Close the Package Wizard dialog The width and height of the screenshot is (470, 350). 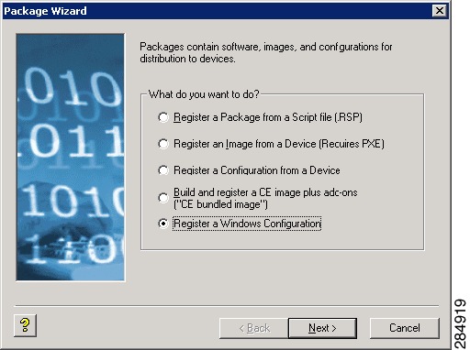(x=440, y=11)
